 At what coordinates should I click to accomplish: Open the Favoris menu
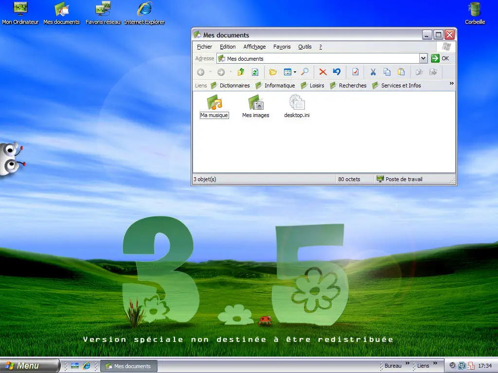tap(282, 47)
